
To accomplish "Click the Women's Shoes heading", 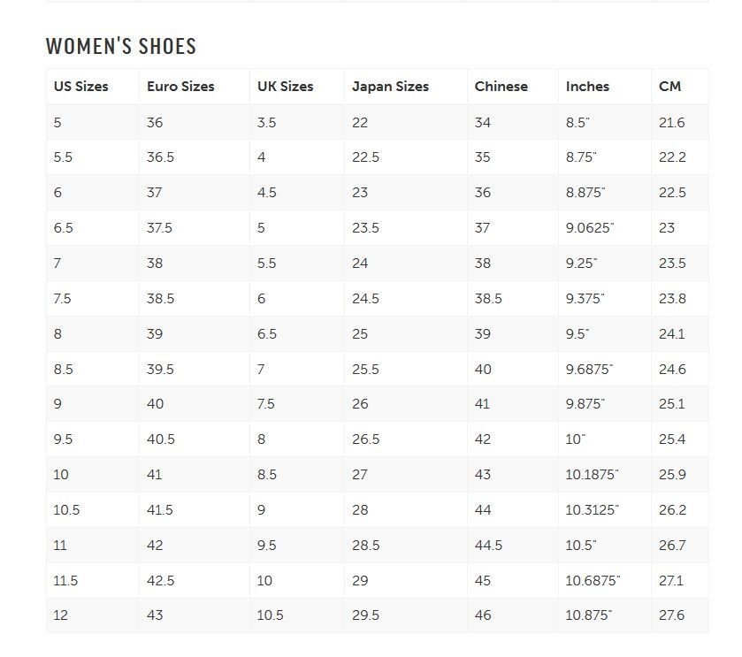I will pos(120,46).
